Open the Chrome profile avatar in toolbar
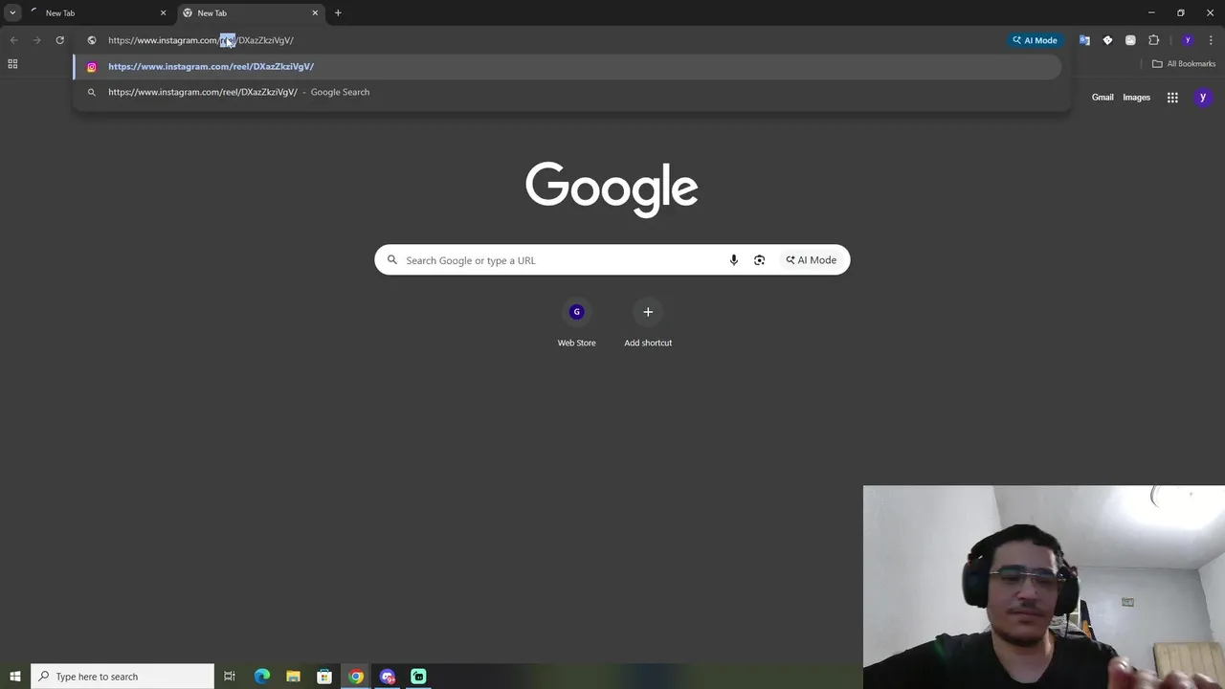 coord(1188,40)
